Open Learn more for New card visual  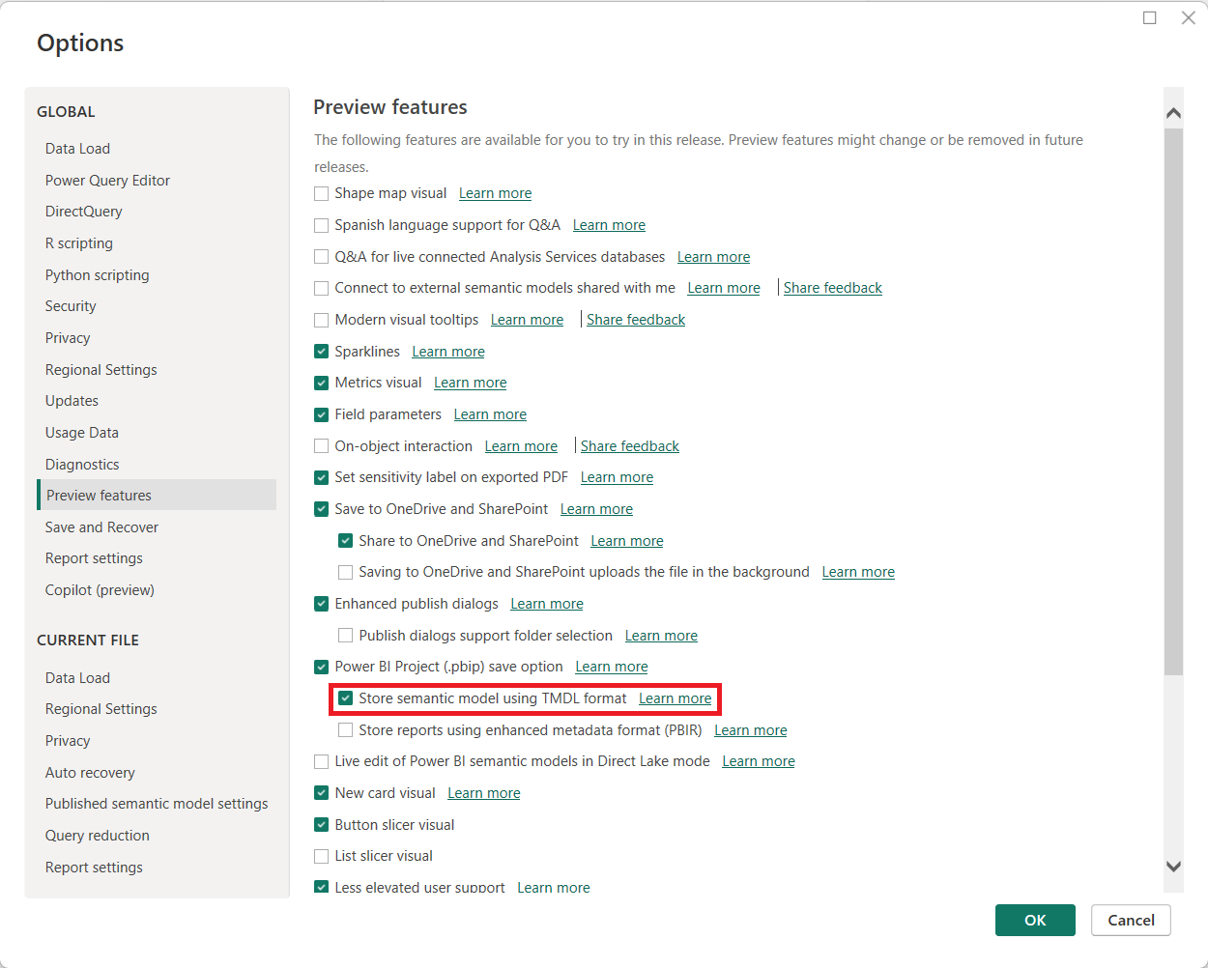pos(484,793)
